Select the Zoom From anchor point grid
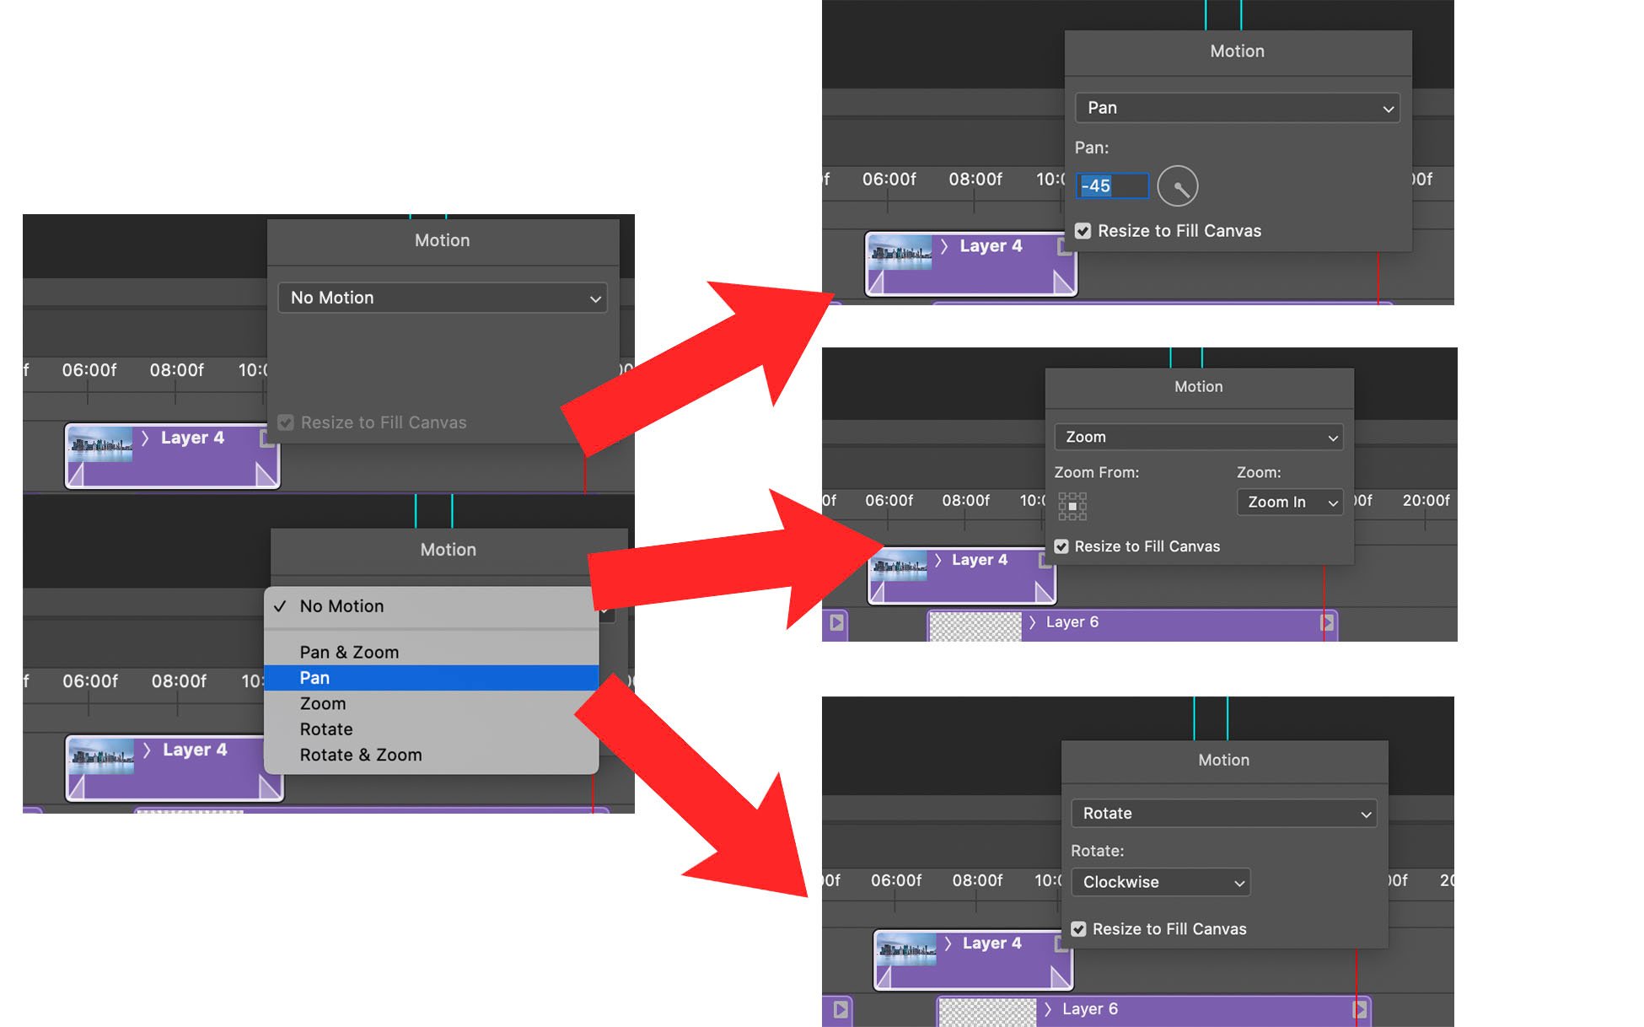Viewport: 1644px width, 1027px height. click(1072, 505)
